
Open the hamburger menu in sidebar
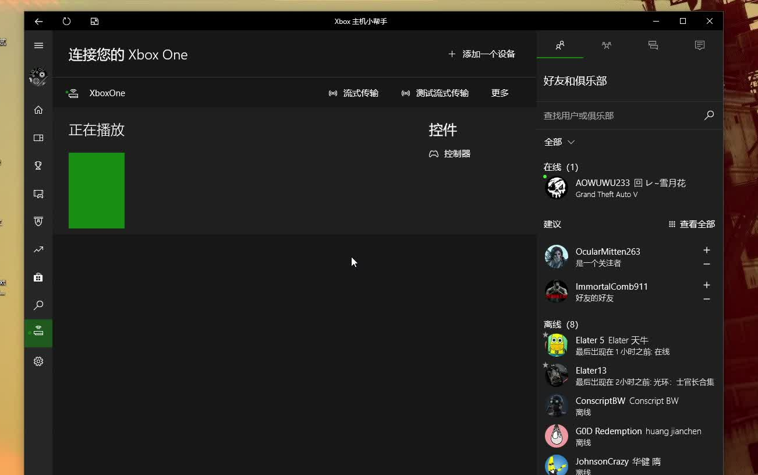pyautogui.click(x=38, y=45)
